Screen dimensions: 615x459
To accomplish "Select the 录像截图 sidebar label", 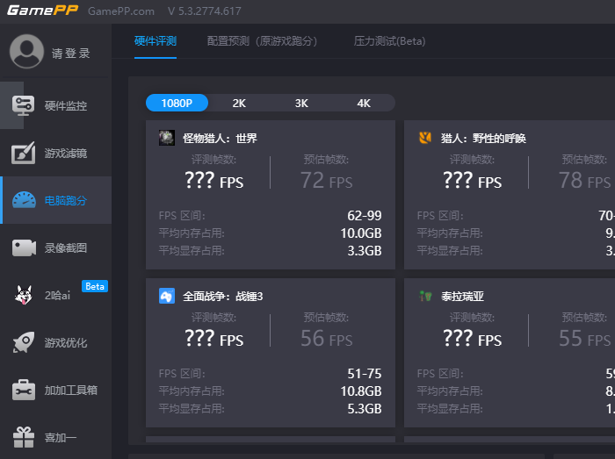I will click(x=66, y=247).
